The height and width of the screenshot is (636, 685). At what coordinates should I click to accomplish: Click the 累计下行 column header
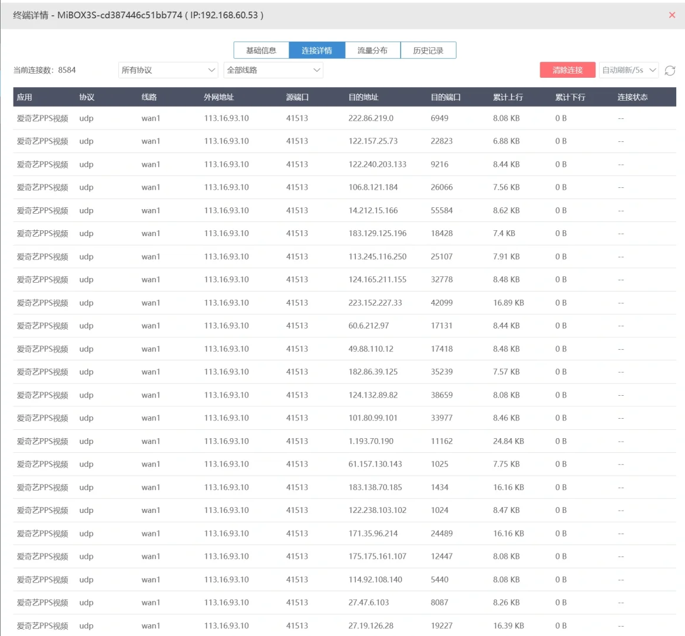570,97
